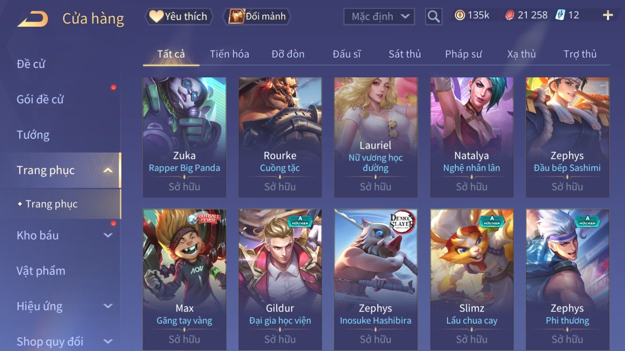
Task: Go to Tướng in sidebar
Action: [33, 135]
